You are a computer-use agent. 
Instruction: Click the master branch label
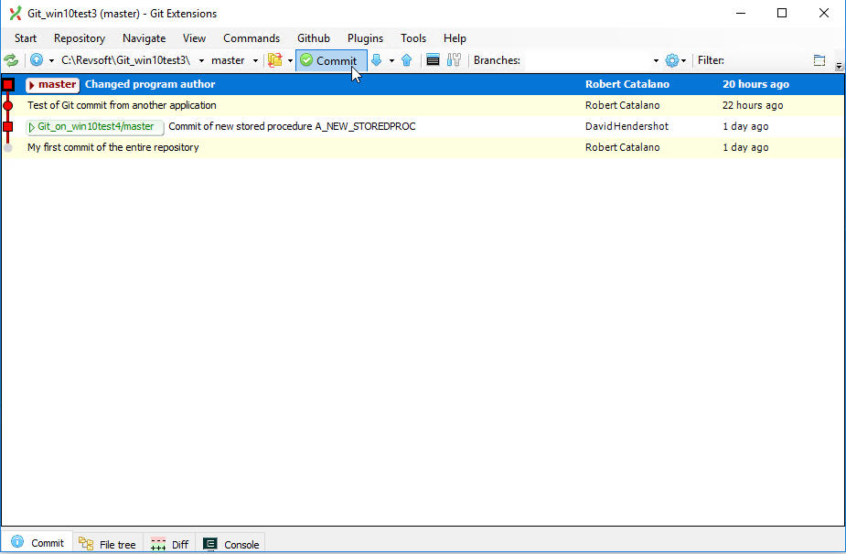(53, 84)
